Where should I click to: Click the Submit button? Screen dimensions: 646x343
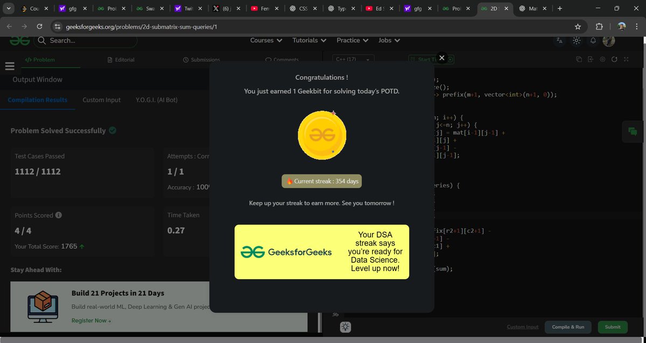point(613,327)
